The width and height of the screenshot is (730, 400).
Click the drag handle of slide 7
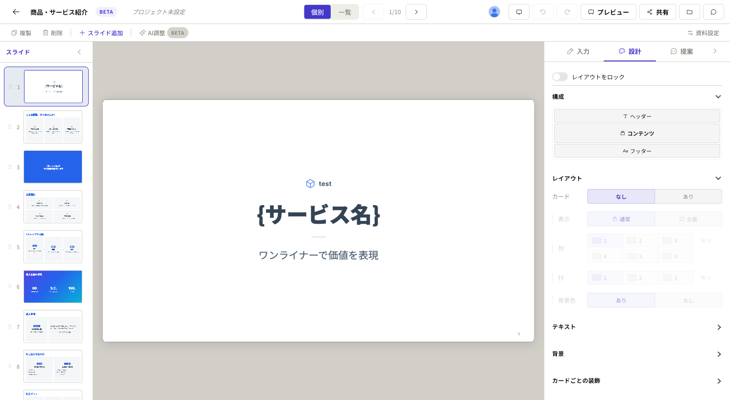tap(10, 327)
